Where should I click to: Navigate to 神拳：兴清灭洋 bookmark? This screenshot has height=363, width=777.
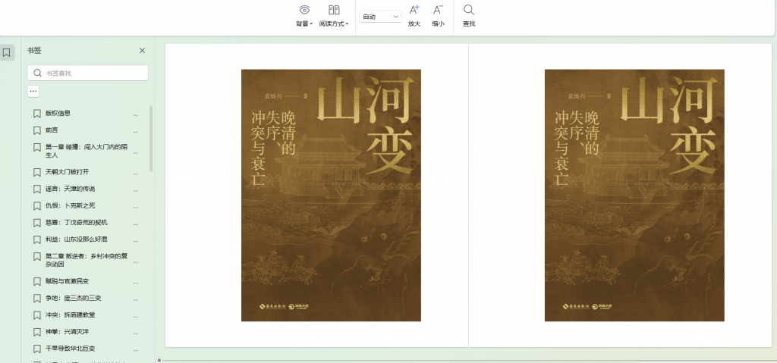point(70,331)
